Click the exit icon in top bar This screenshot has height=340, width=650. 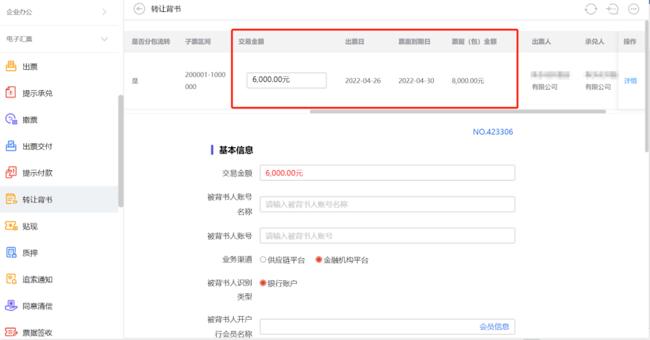point(612,9)
